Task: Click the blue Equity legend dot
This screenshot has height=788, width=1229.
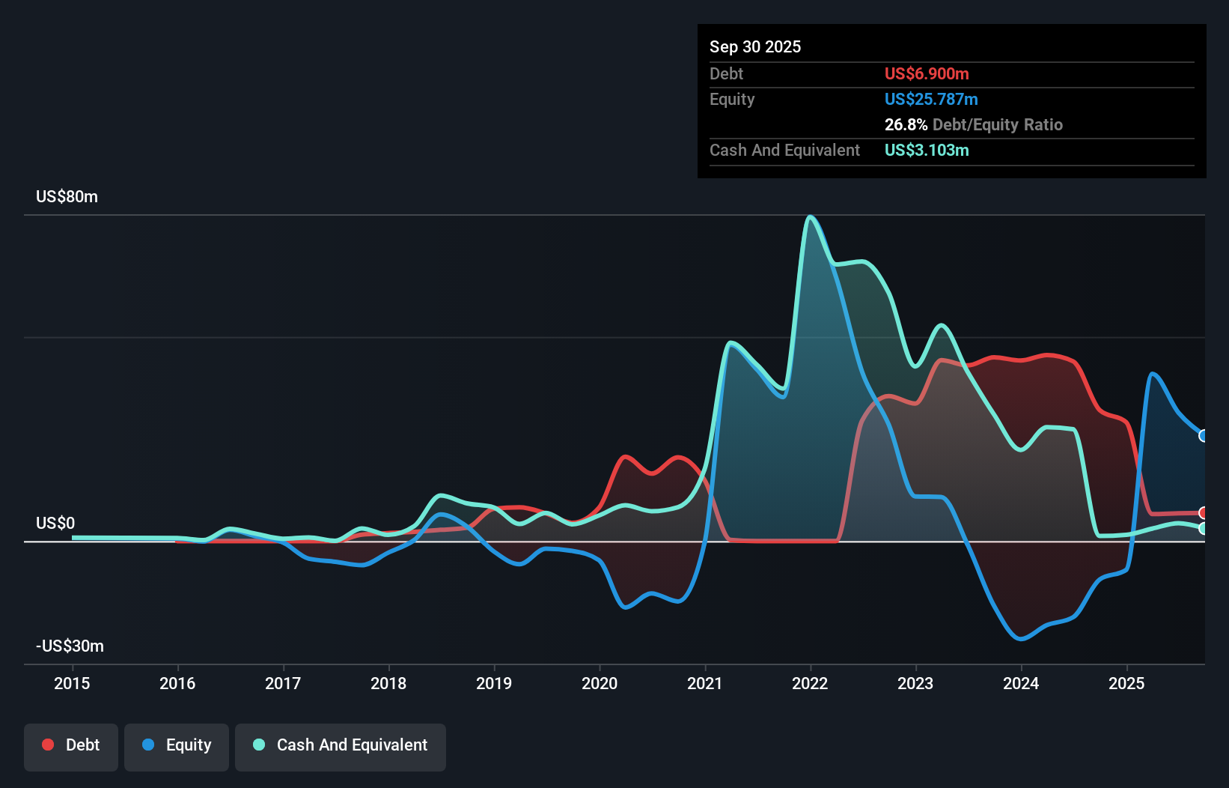Action: (148, 745)
